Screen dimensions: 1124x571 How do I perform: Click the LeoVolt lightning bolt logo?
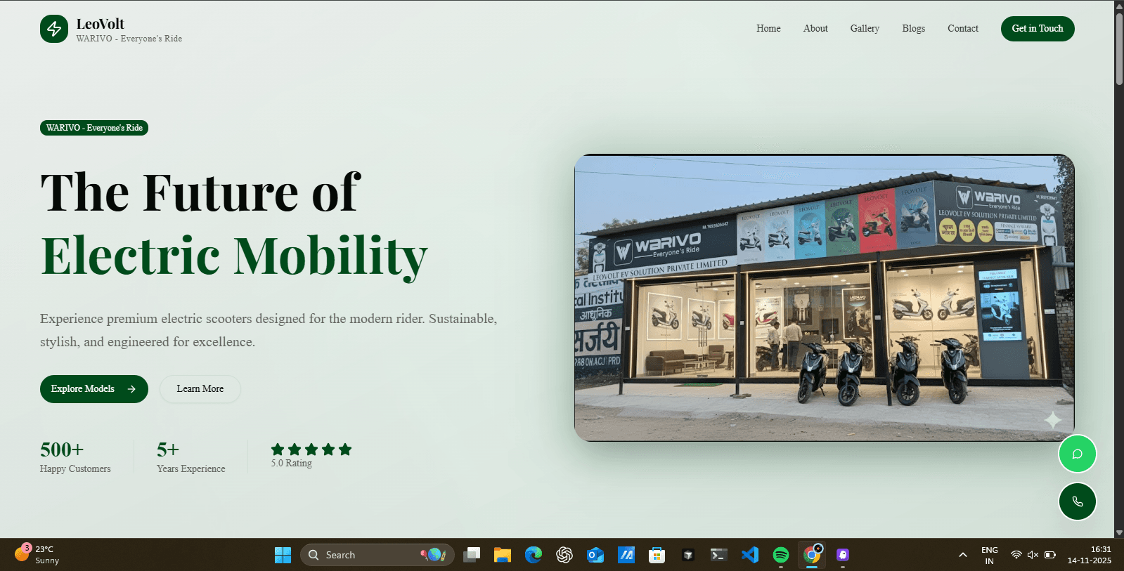pos(54,29)
